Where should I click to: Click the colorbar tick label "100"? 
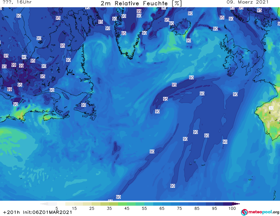pyautogui.click(x=232, y=208)
